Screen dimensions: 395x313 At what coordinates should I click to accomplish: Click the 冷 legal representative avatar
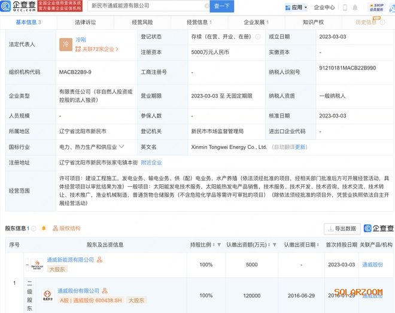click(x=65, y=44)
